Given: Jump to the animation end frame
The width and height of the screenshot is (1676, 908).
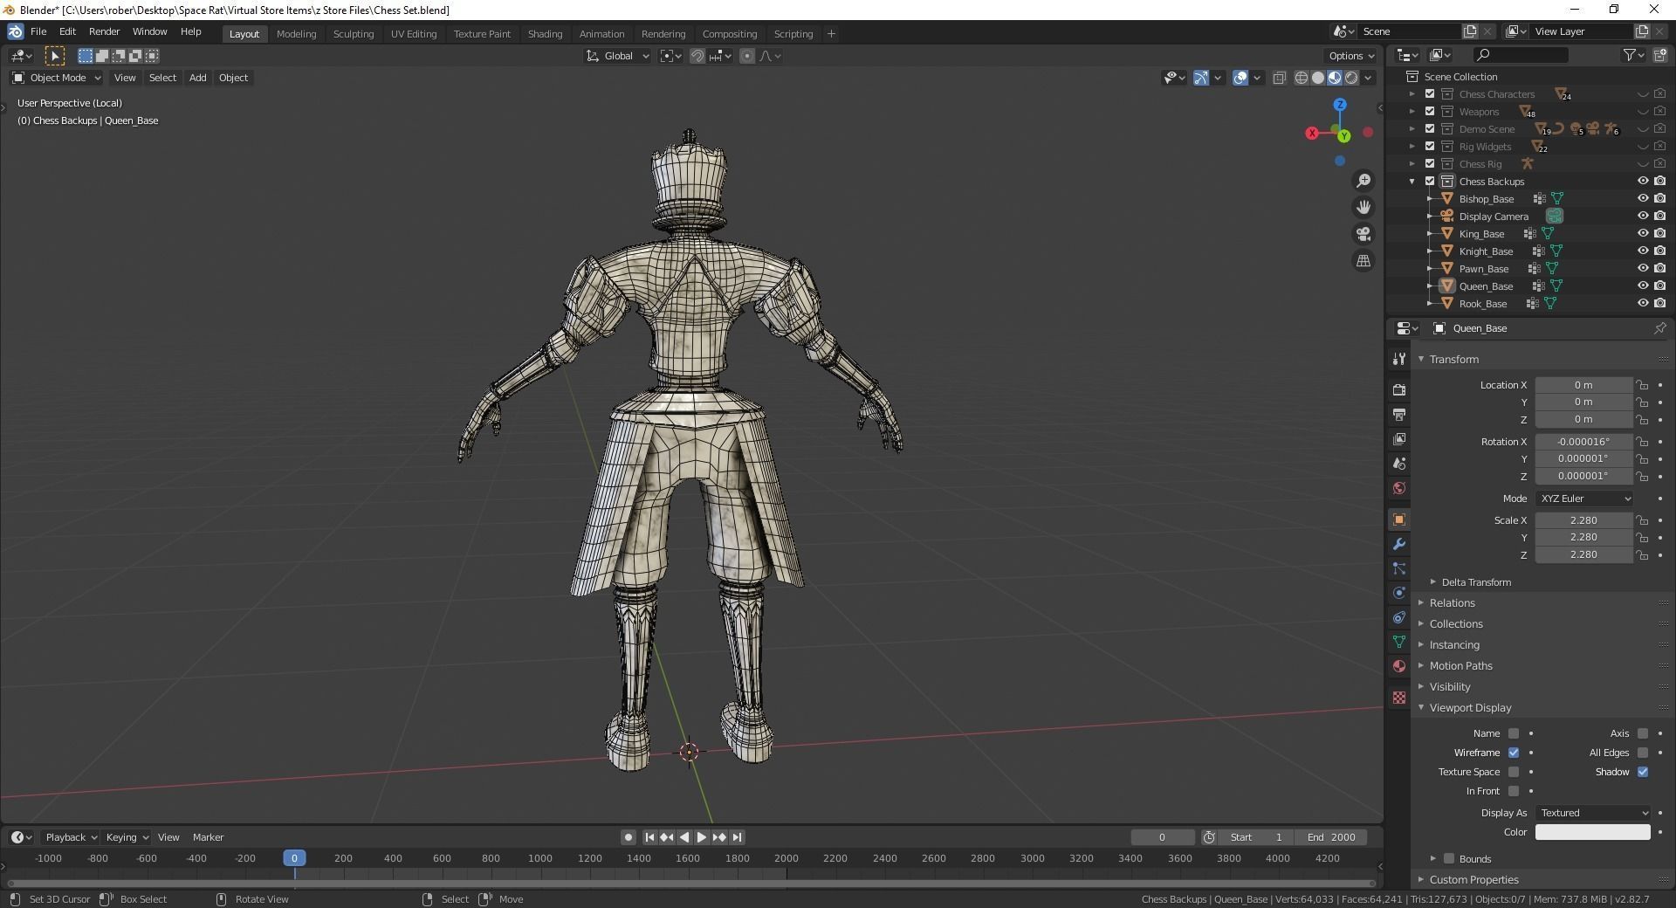Looking at the screenshot, I should (x=738, y=837).
